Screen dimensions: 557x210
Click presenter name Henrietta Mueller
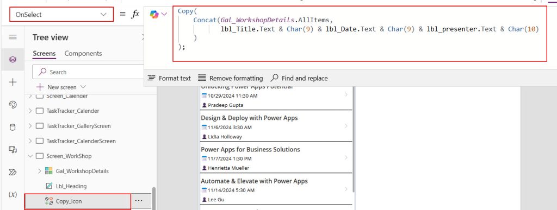tap(228, 168)
